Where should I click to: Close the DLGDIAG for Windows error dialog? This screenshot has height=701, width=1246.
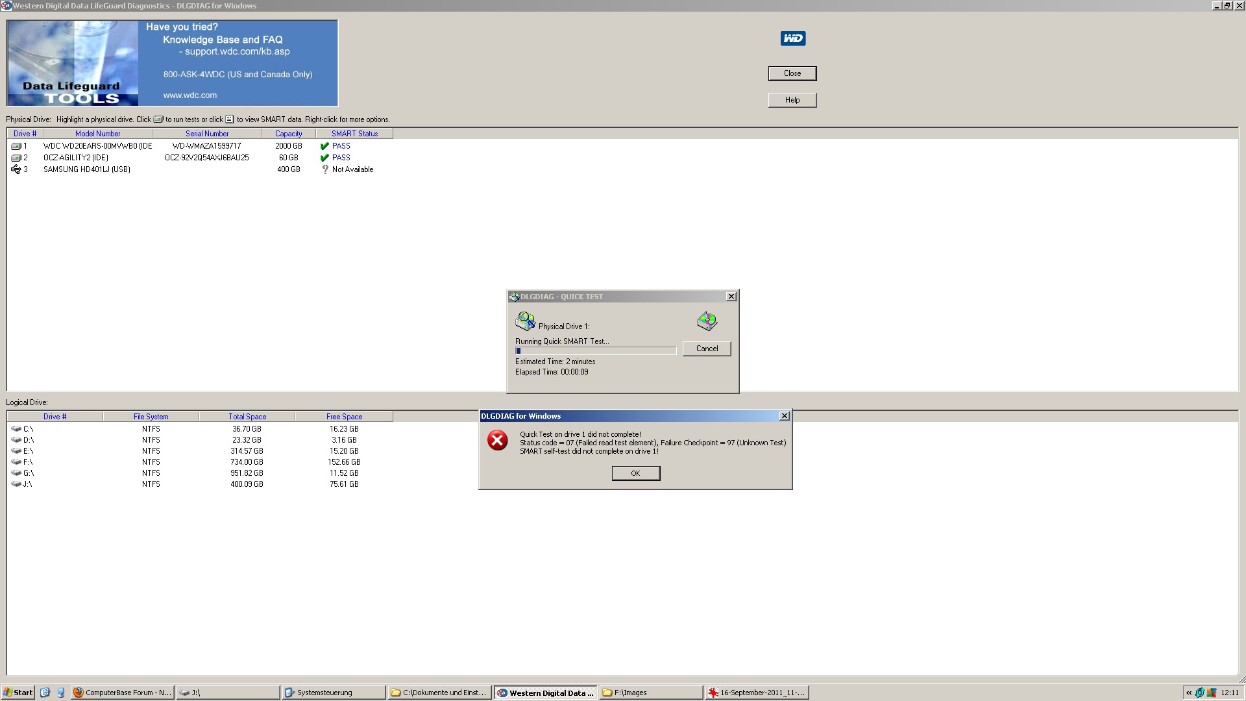click(785, 416)
